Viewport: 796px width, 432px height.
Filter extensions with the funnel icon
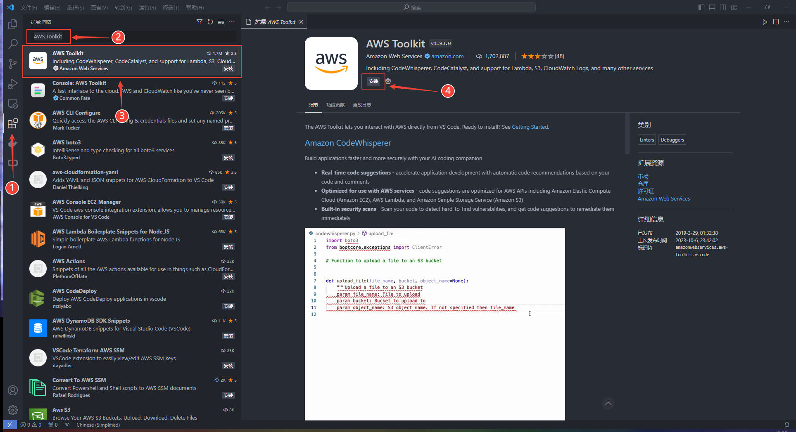click(200, 22)
